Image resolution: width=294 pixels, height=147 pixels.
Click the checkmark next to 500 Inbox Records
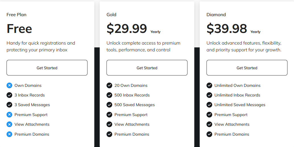(x=109, y=95)
